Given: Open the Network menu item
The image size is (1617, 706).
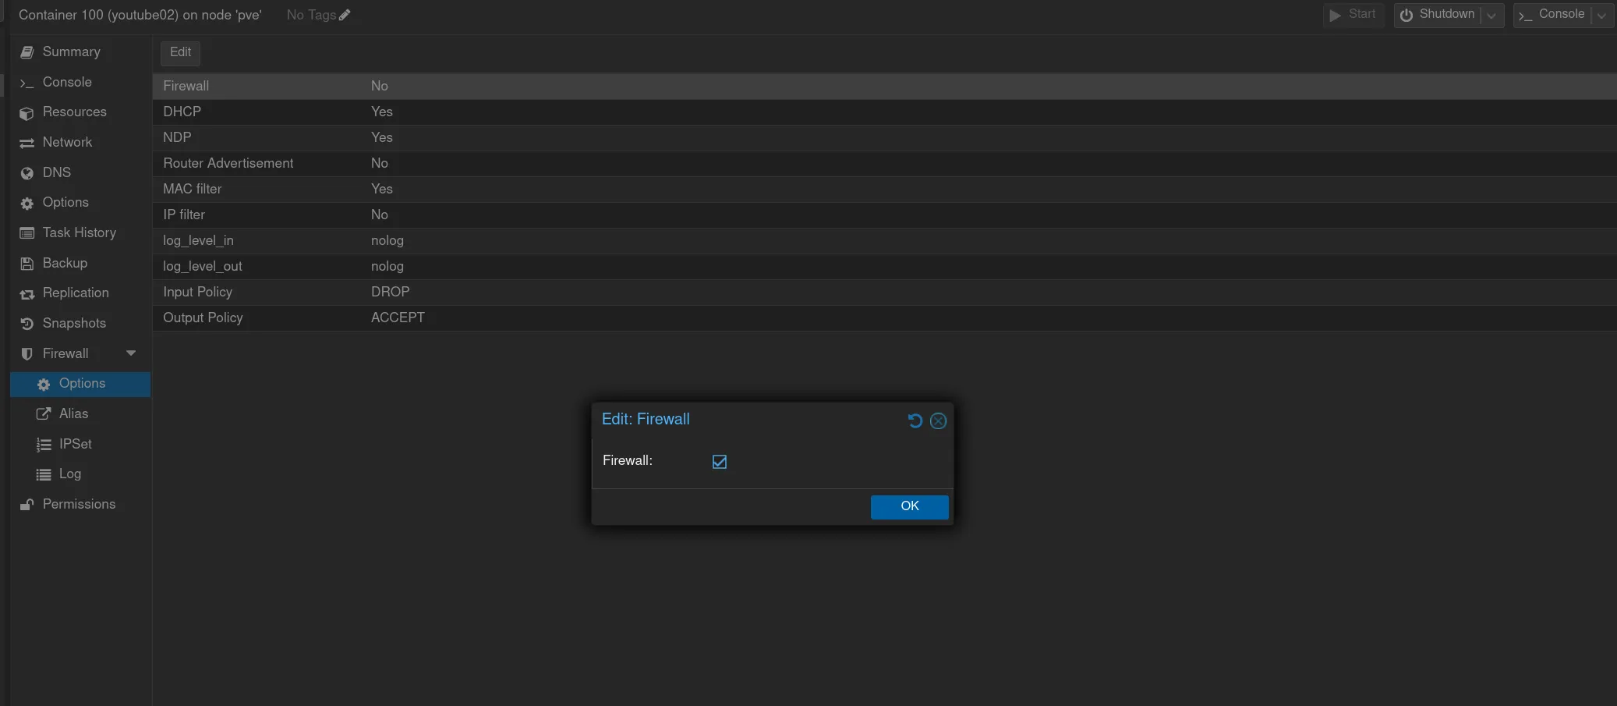Looking at the screenshot, I should click(67, 142).
